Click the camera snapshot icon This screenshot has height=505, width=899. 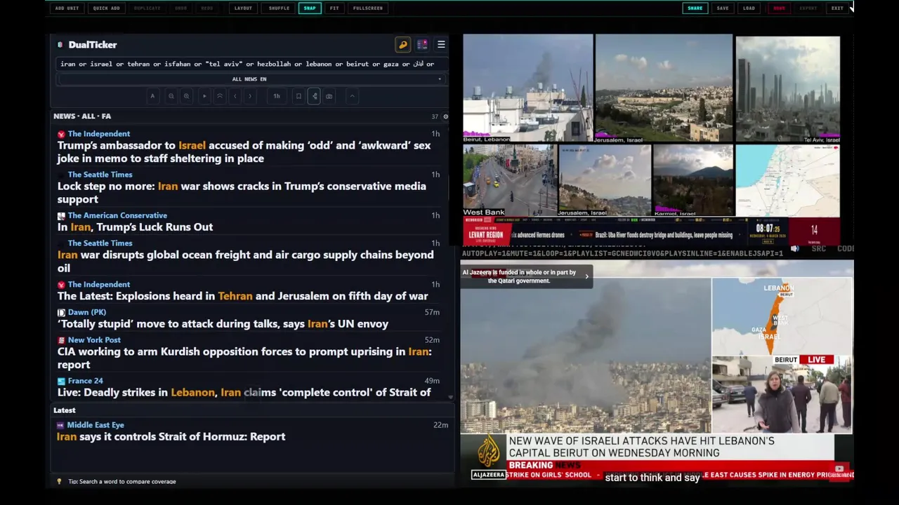pyautogui.click(x=329, y=96)
